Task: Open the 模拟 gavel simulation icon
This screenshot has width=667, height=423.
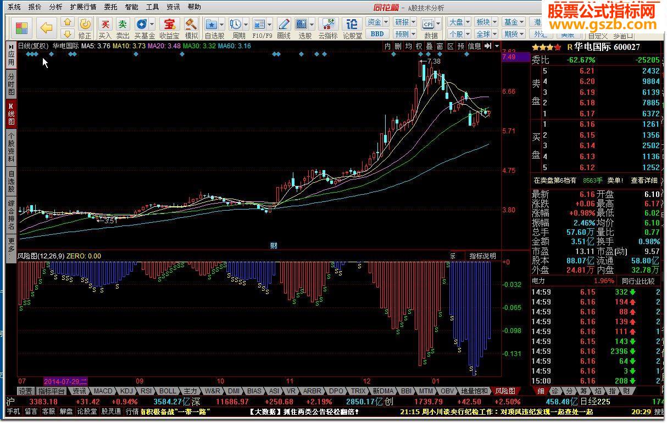Action: click(191, 28)
